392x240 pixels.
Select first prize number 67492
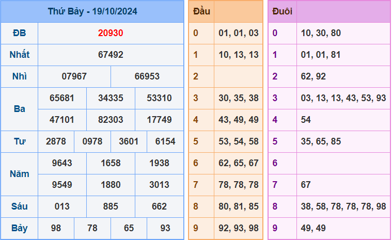point(111,55)
